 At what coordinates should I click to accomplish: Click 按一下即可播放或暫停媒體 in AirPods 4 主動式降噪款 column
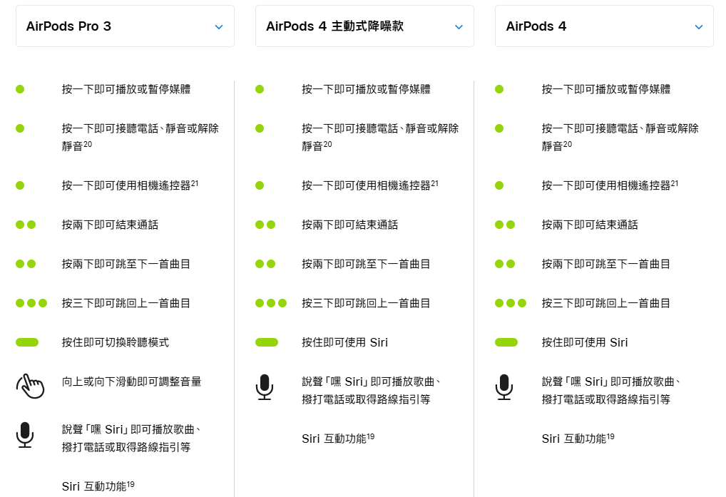coord(366,89)
